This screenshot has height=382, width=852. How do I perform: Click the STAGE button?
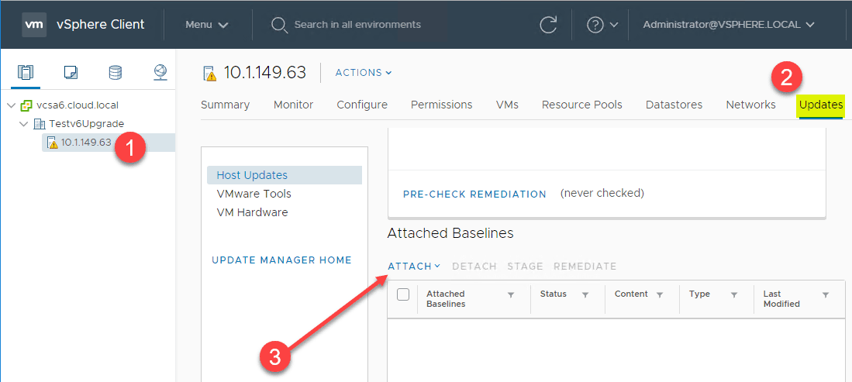526,267
